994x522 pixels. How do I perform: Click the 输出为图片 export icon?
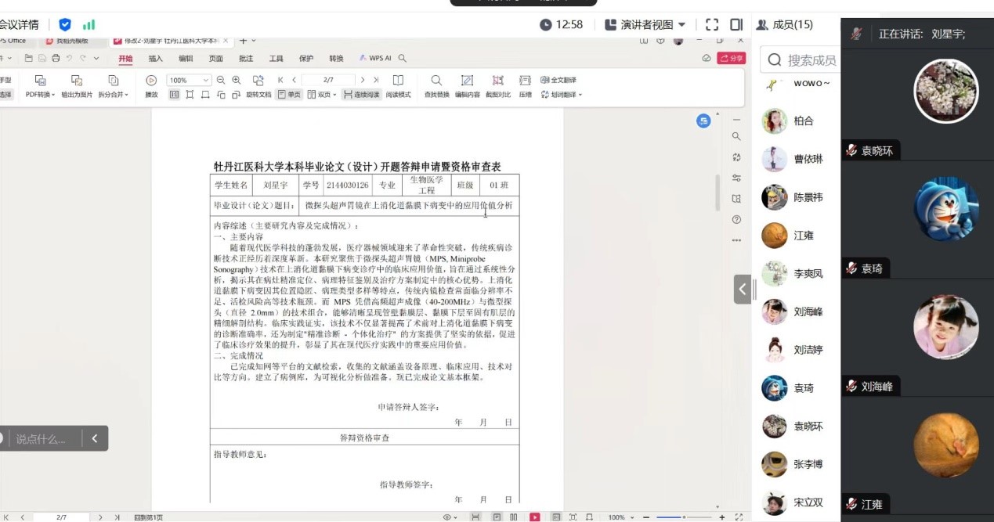click(77, 81)
